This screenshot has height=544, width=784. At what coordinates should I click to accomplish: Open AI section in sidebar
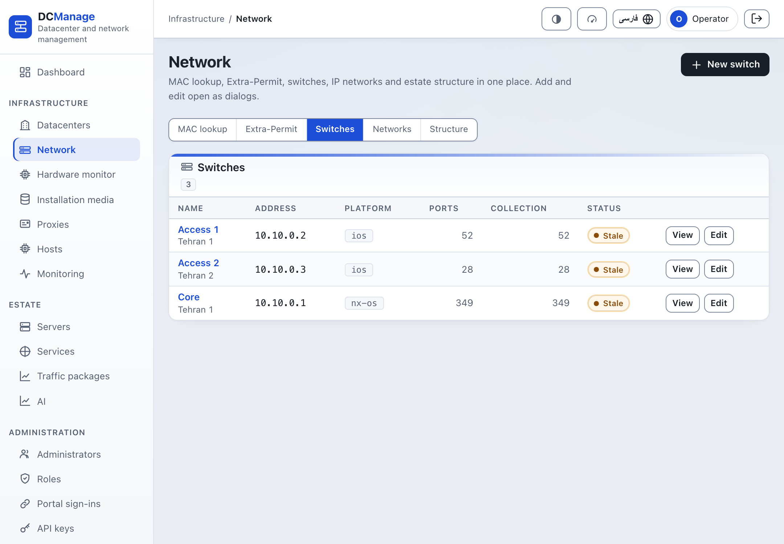(76, 401)
